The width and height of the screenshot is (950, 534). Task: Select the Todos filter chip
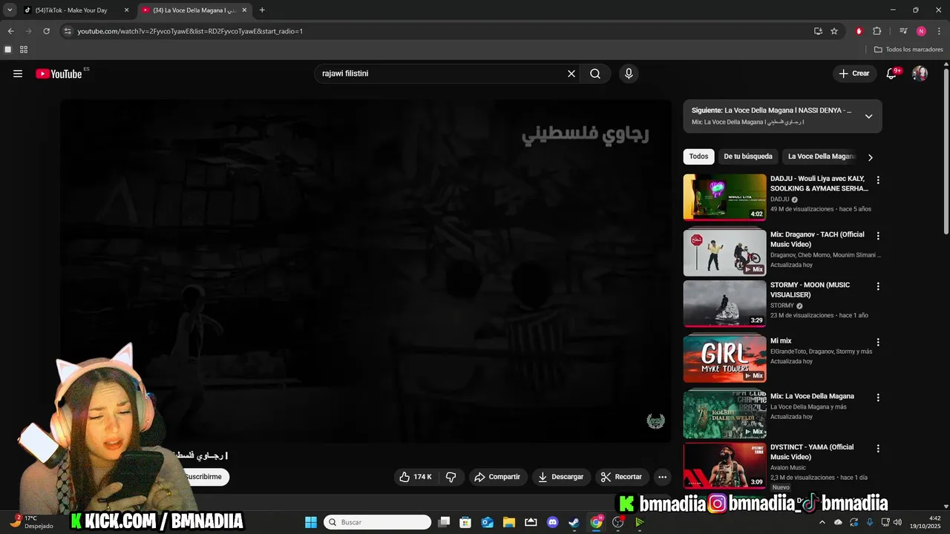click(698, 156)
